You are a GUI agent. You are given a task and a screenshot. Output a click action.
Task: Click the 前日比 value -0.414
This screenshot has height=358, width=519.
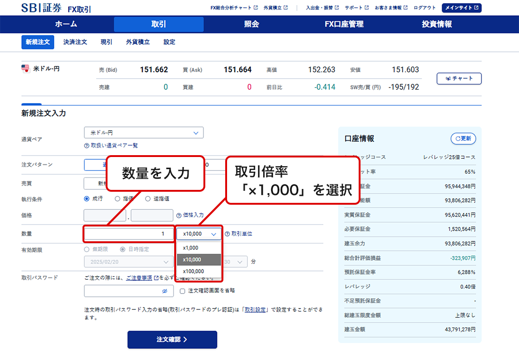[325, 87]
